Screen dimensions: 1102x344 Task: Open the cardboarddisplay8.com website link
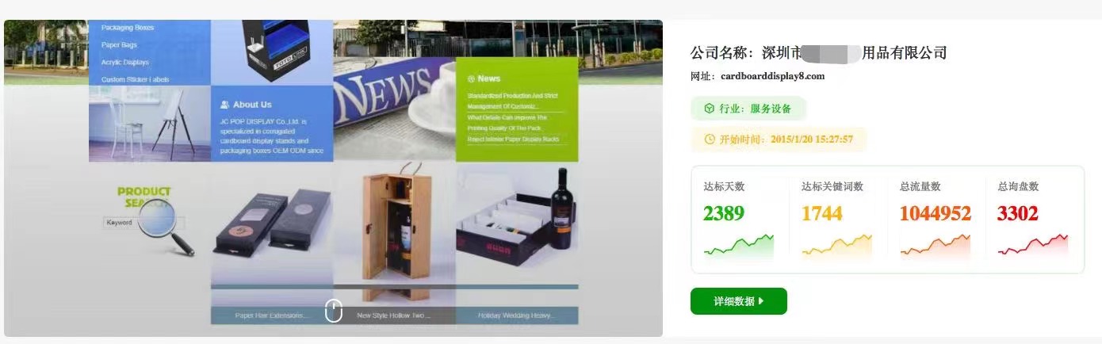coord(773,76)
